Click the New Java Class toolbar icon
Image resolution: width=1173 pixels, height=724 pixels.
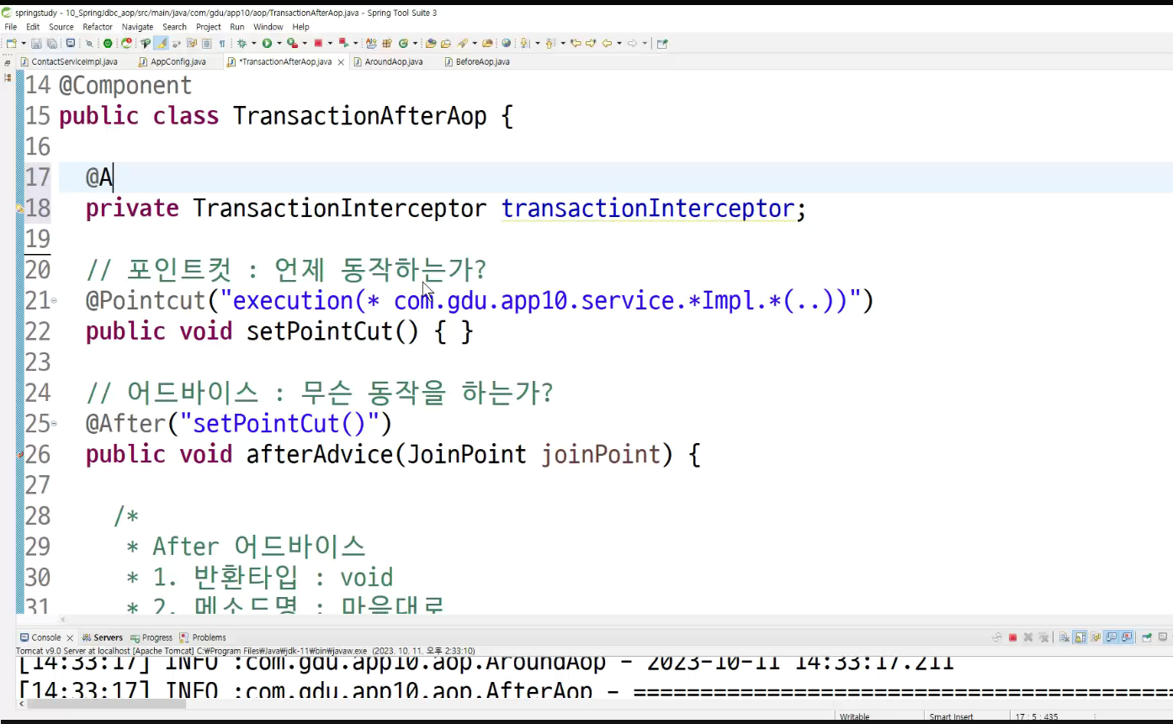point(402,43)
